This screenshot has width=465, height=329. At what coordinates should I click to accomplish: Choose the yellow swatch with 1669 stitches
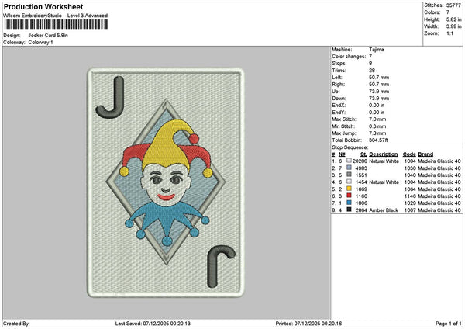[x=349, y=189]
